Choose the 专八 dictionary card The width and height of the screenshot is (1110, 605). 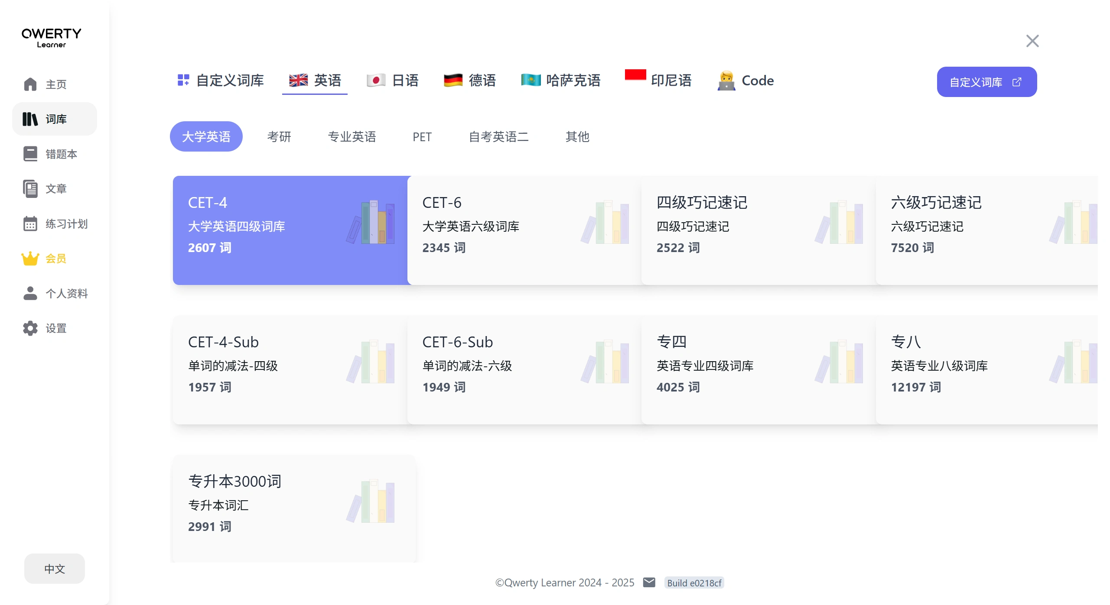click(987, 370)
